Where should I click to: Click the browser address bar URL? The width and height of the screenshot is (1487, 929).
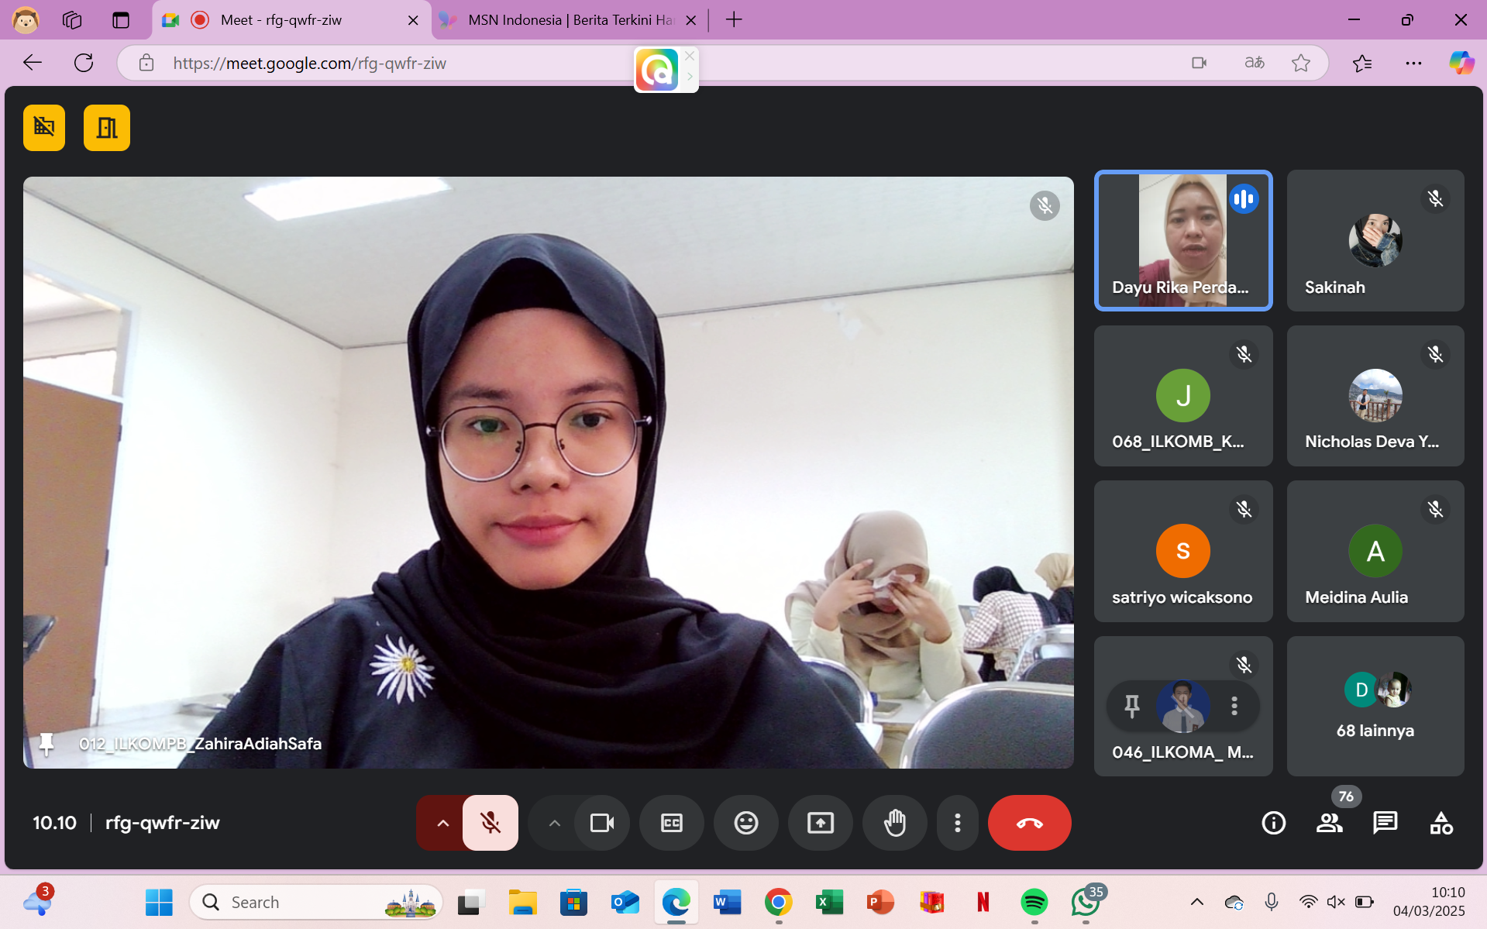[x=310, y=64]
